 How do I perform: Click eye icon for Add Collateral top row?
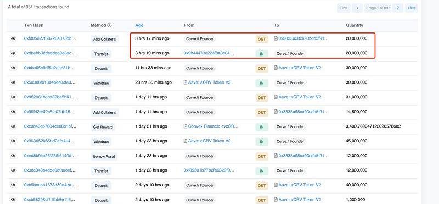(x=13, y=38)
